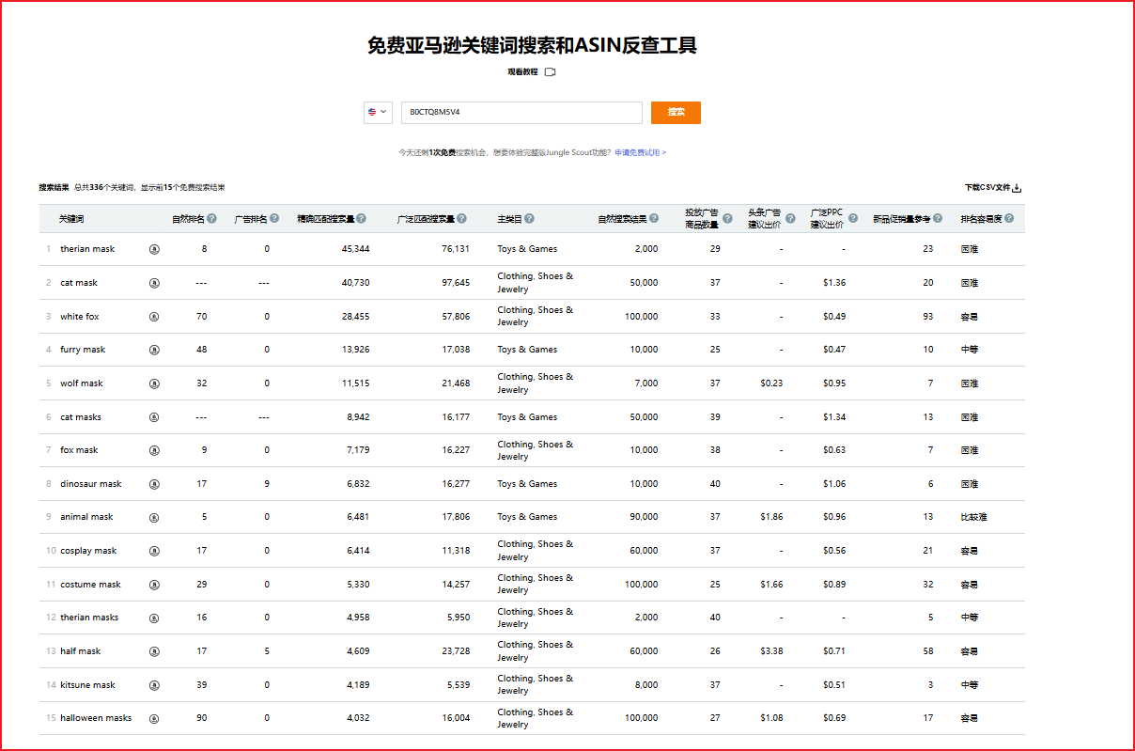The height and width of the screenshot is (751, 1135).
Task: Click Amazon icon beside costume mask
Action: [x=154, y=585]
